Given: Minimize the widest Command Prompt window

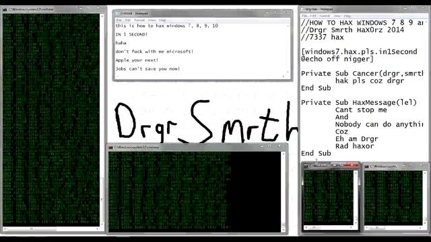Looking at the screenshot, I should tap(261, 147).
